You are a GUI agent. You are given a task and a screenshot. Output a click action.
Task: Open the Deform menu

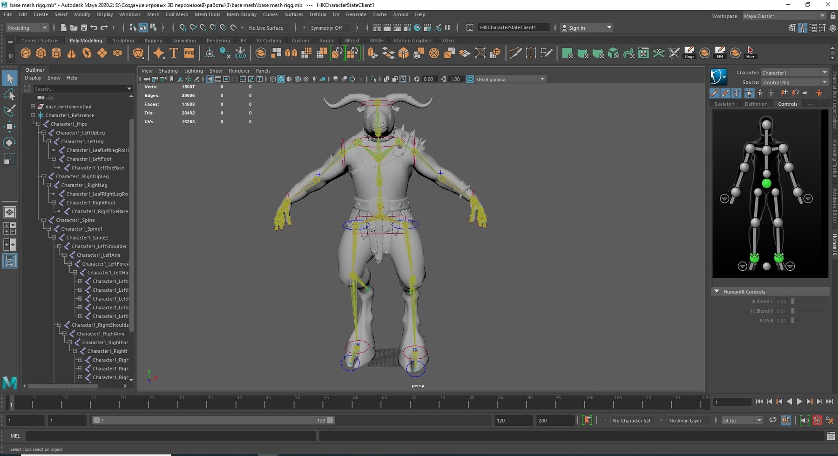[x=318, y=14]
